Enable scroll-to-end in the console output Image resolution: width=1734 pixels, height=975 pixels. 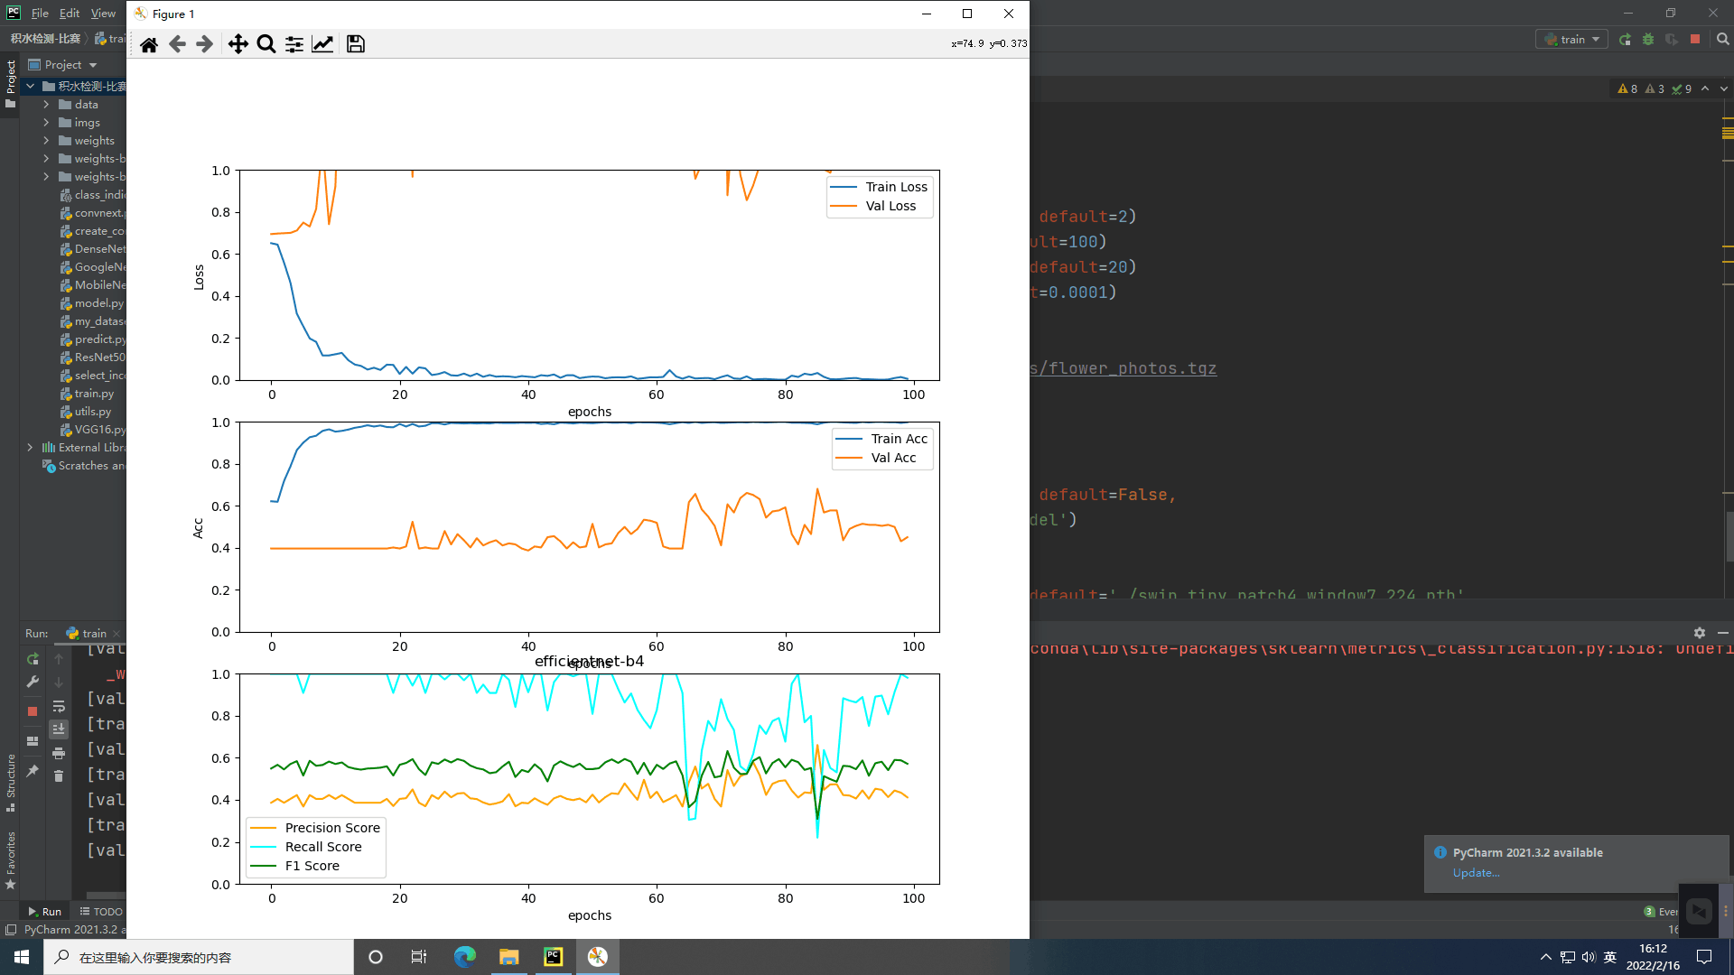click(x=59, y=729)
